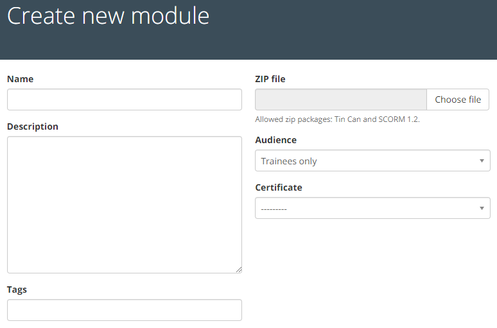Click the ZIP file label
Viewport: 497px width, 328px height.
[x=270, y=79]
